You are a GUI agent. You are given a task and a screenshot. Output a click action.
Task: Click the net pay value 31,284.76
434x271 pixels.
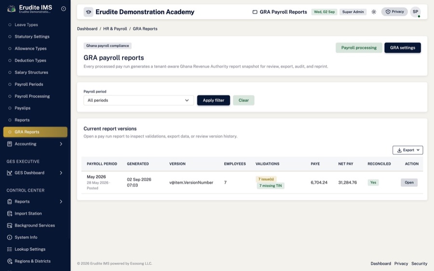click(347, 182)
